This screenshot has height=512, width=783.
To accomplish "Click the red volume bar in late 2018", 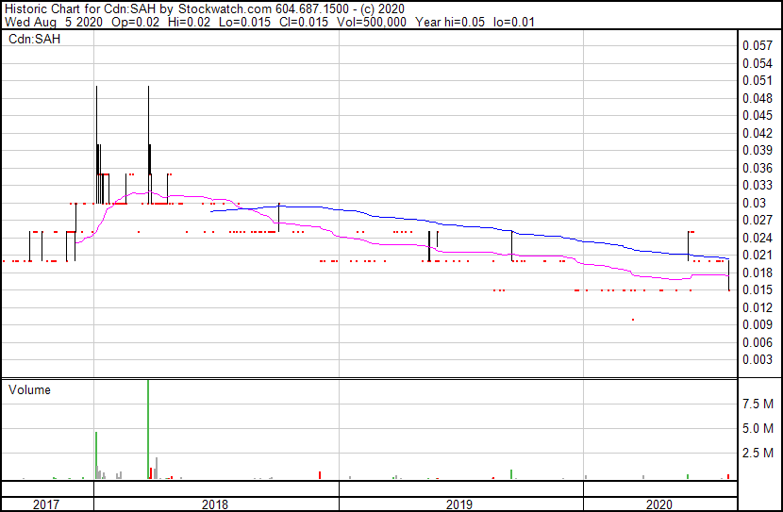I will (321, 474).
